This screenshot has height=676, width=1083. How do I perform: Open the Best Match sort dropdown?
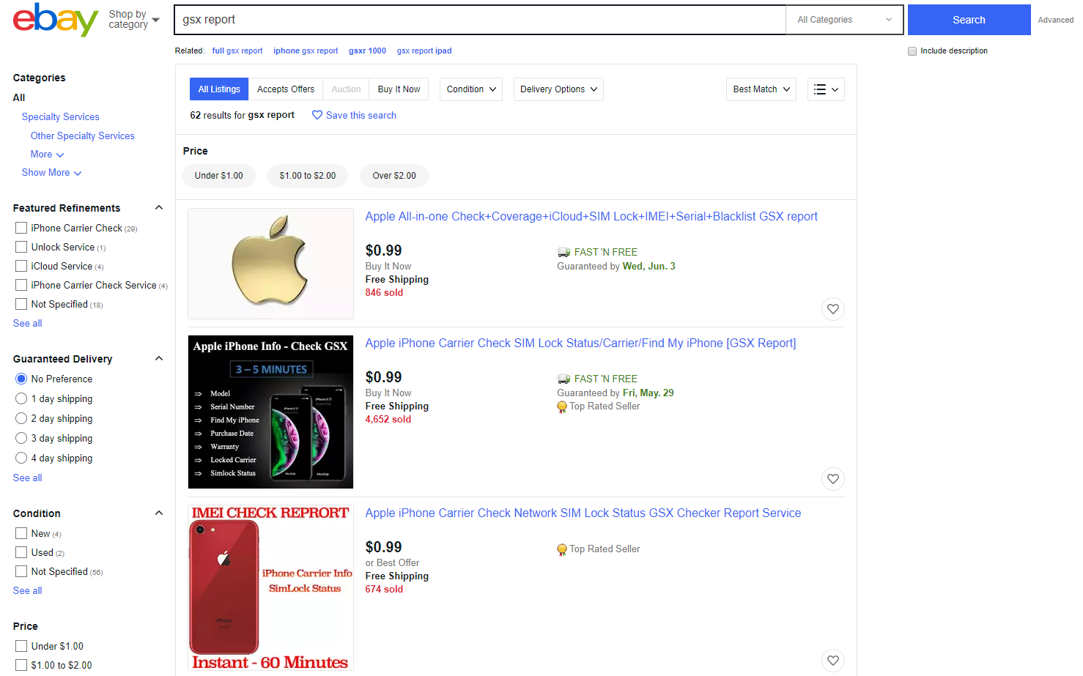pos(761,89)
